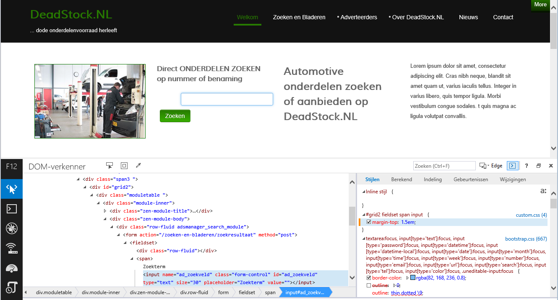Open the Console tool in the F12 sidebar
The height and width of the screenshot is (300, 558).
pos(11,209)
